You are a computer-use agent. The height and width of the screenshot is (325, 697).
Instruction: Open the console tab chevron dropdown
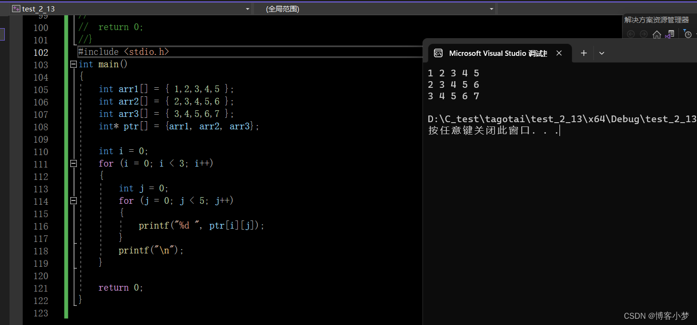(602, 53)
